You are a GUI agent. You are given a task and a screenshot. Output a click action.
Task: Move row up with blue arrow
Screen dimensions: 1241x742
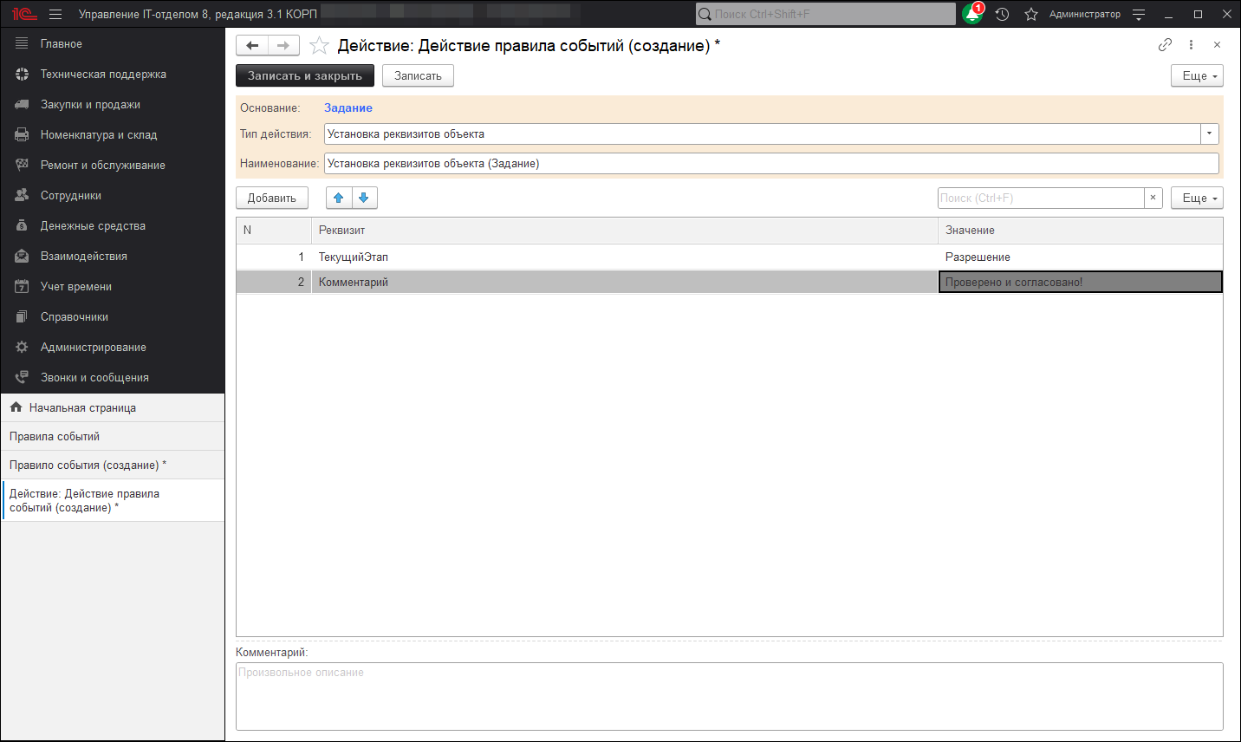pos(339,198)
